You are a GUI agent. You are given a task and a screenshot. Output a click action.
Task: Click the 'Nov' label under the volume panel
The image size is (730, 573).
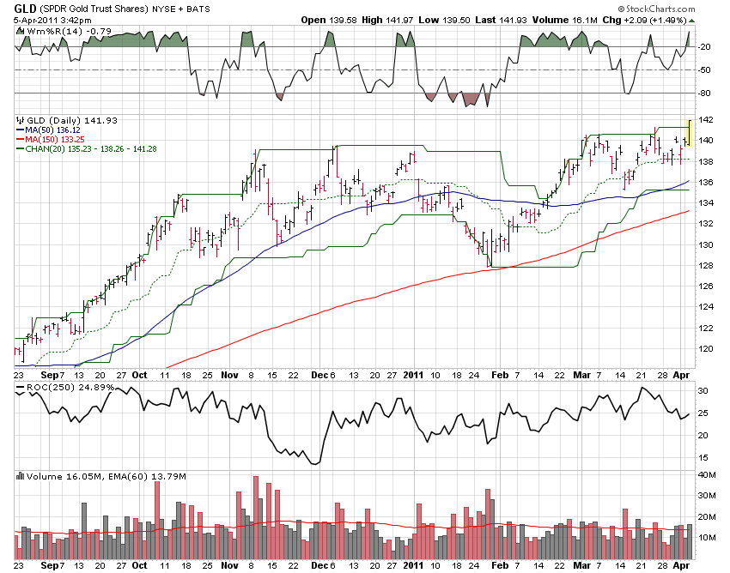click(x=229, y=565)
